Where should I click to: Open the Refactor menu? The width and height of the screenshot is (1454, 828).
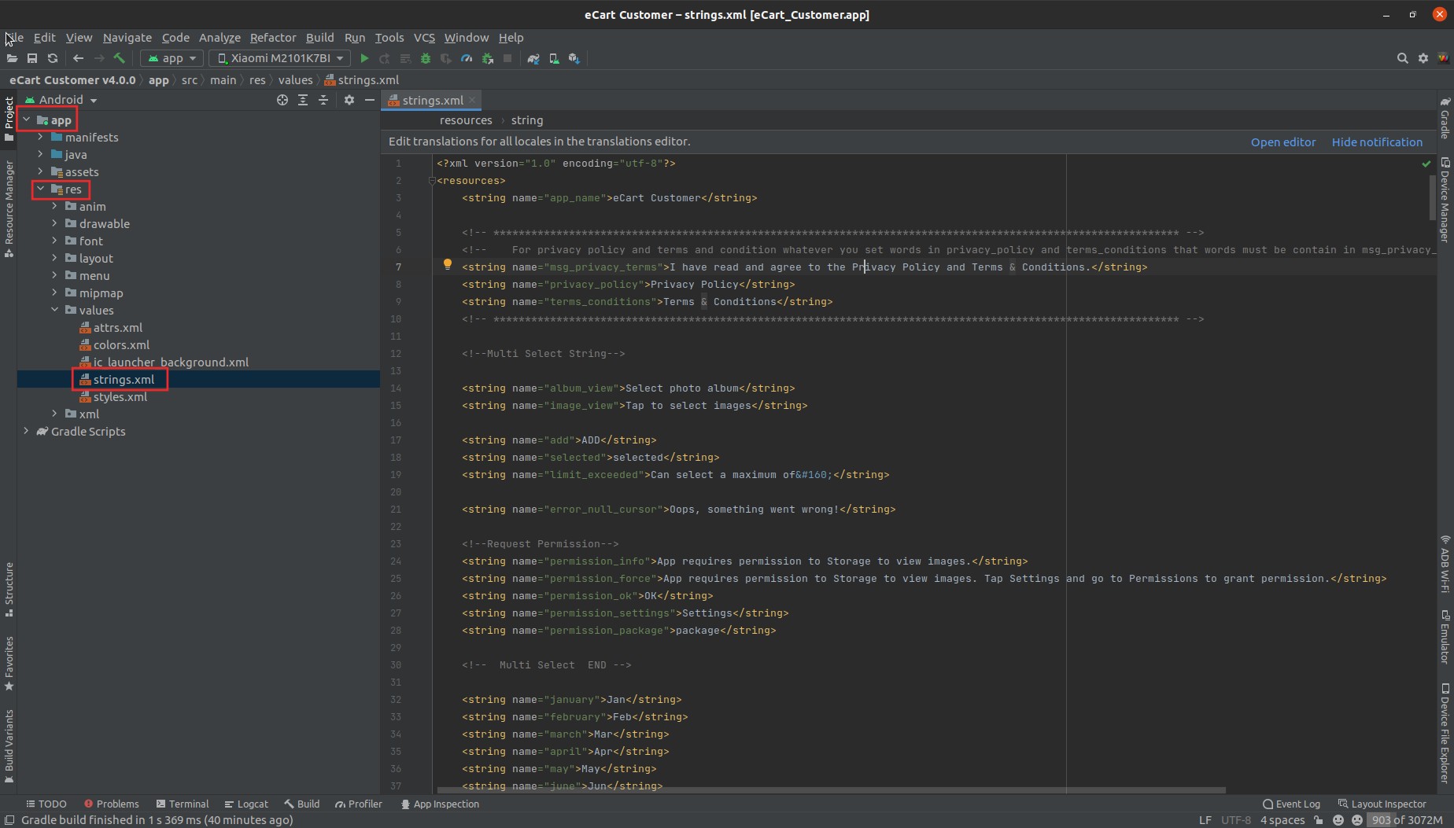[272, 37]
